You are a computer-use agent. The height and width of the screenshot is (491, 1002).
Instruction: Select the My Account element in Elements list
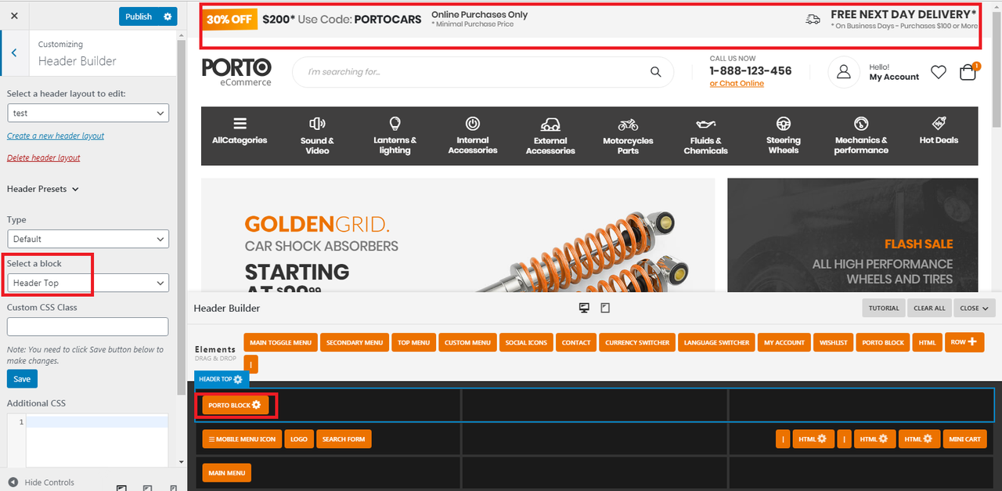(x=784, y=342)
